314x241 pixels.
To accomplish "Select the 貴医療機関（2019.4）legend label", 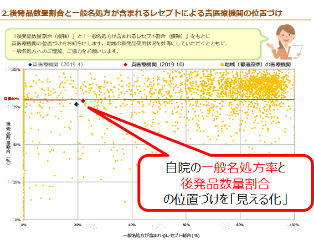I will coord(58,65).
